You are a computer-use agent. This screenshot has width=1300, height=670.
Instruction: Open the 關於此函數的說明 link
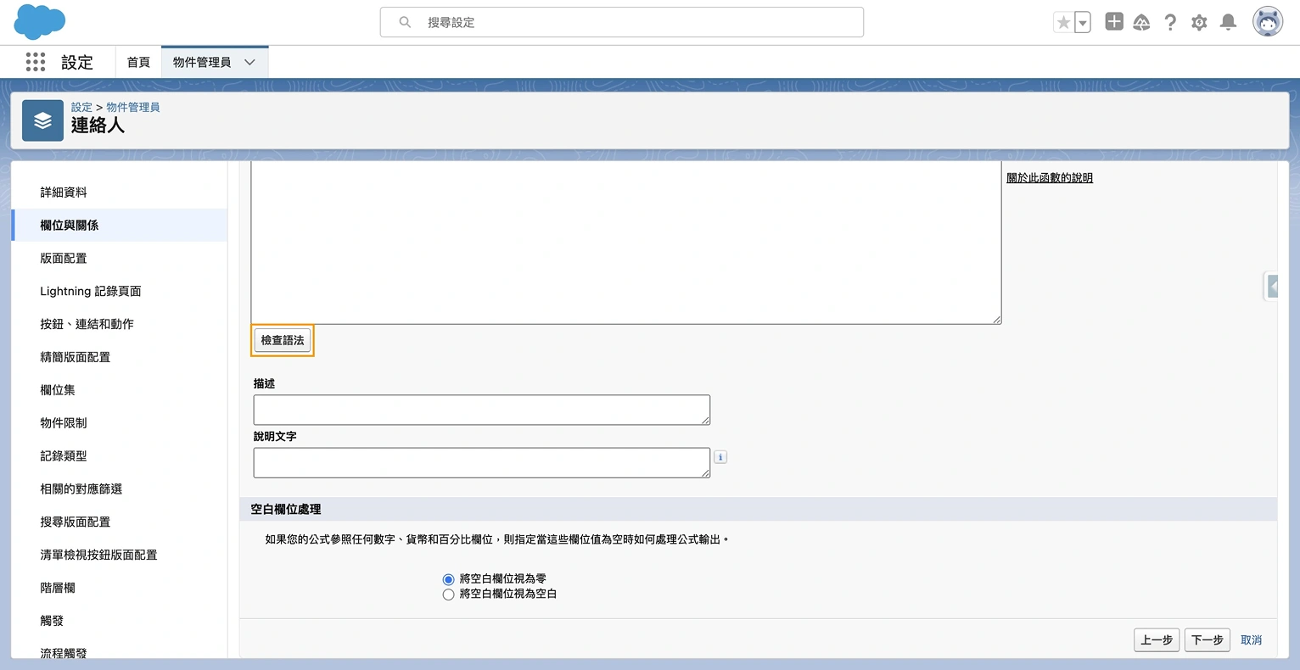(x=1050, y=177)
